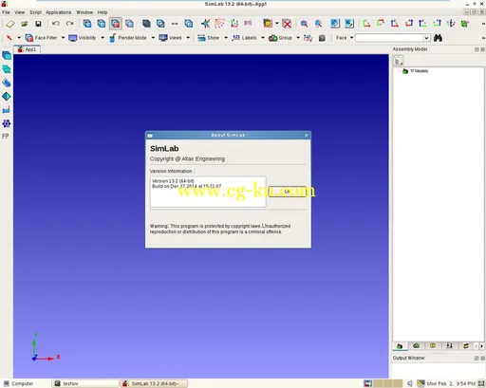Image resolution: width=486 pixels, height=388 pixels.
Task: Redo the last action
Action: [70, 24]
